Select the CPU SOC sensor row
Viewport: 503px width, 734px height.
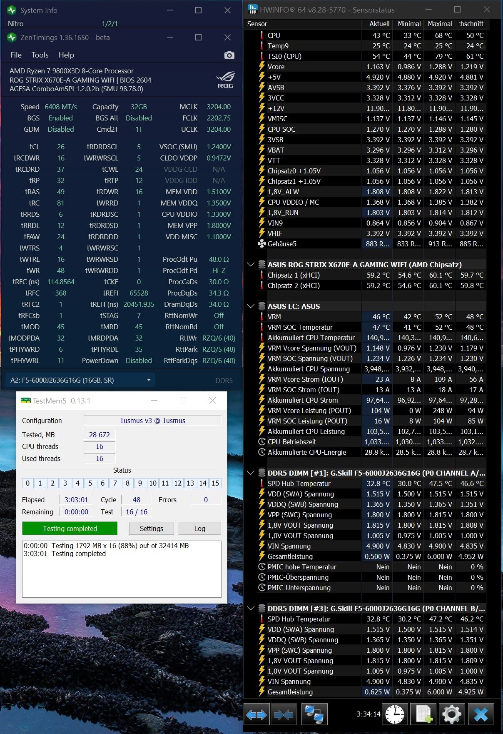(365, 129)
